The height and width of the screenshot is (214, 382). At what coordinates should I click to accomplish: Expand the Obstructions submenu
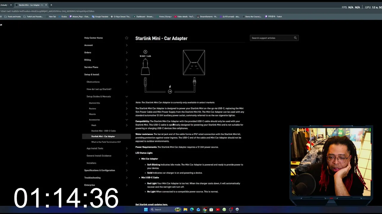127,82
